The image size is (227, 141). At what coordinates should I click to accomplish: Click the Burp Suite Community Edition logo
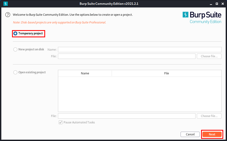[x=202, y=18]
